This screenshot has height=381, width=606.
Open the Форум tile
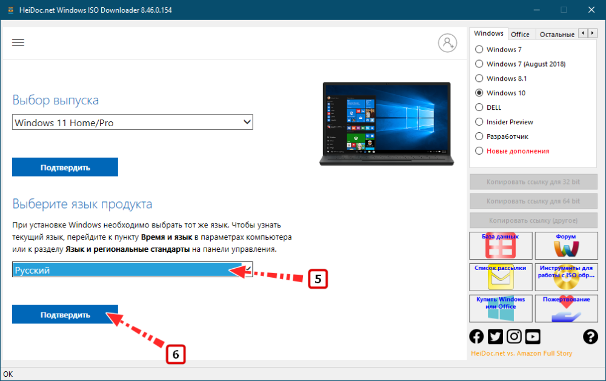[x=566, y=246]
